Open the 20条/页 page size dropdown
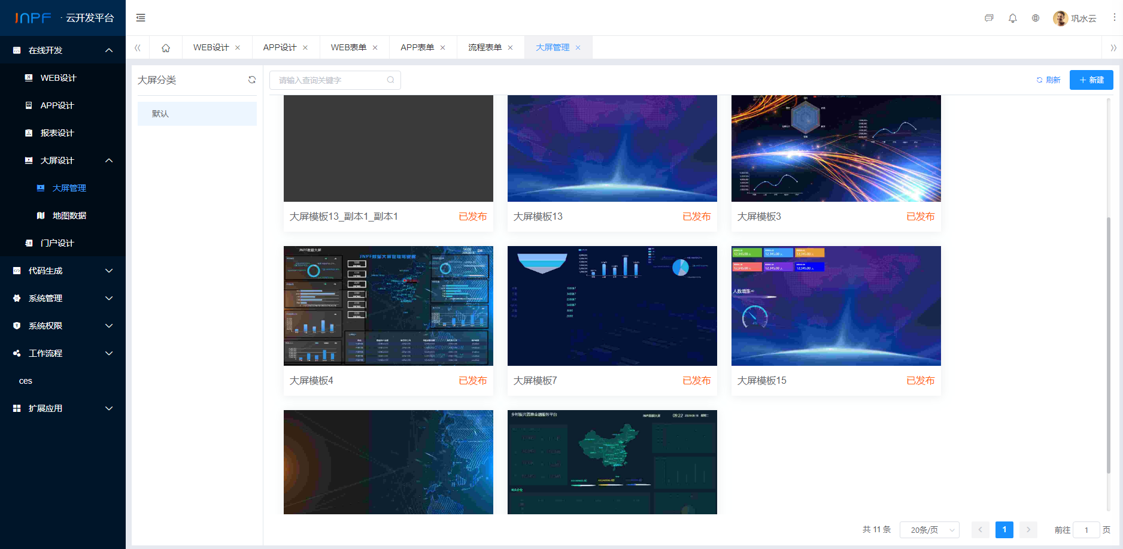Image resolution: width=1123 pixels, height=549 pixels. tap(930, 530)
